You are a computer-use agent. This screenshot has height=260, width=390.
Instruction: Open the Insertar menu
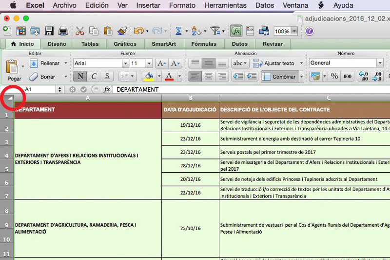(x=148, y=5)
